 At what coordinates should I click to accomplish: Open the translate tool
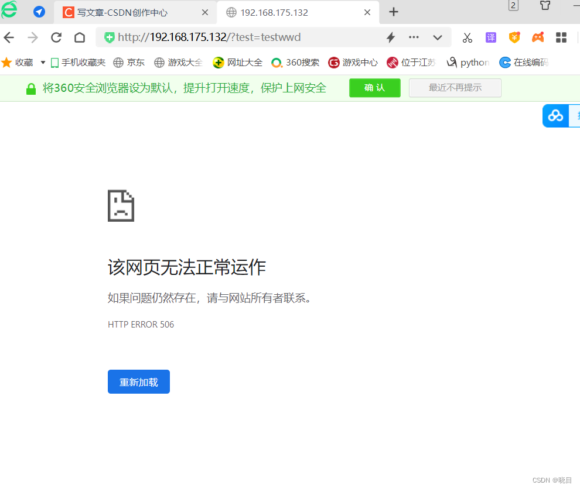pos(490,37)
